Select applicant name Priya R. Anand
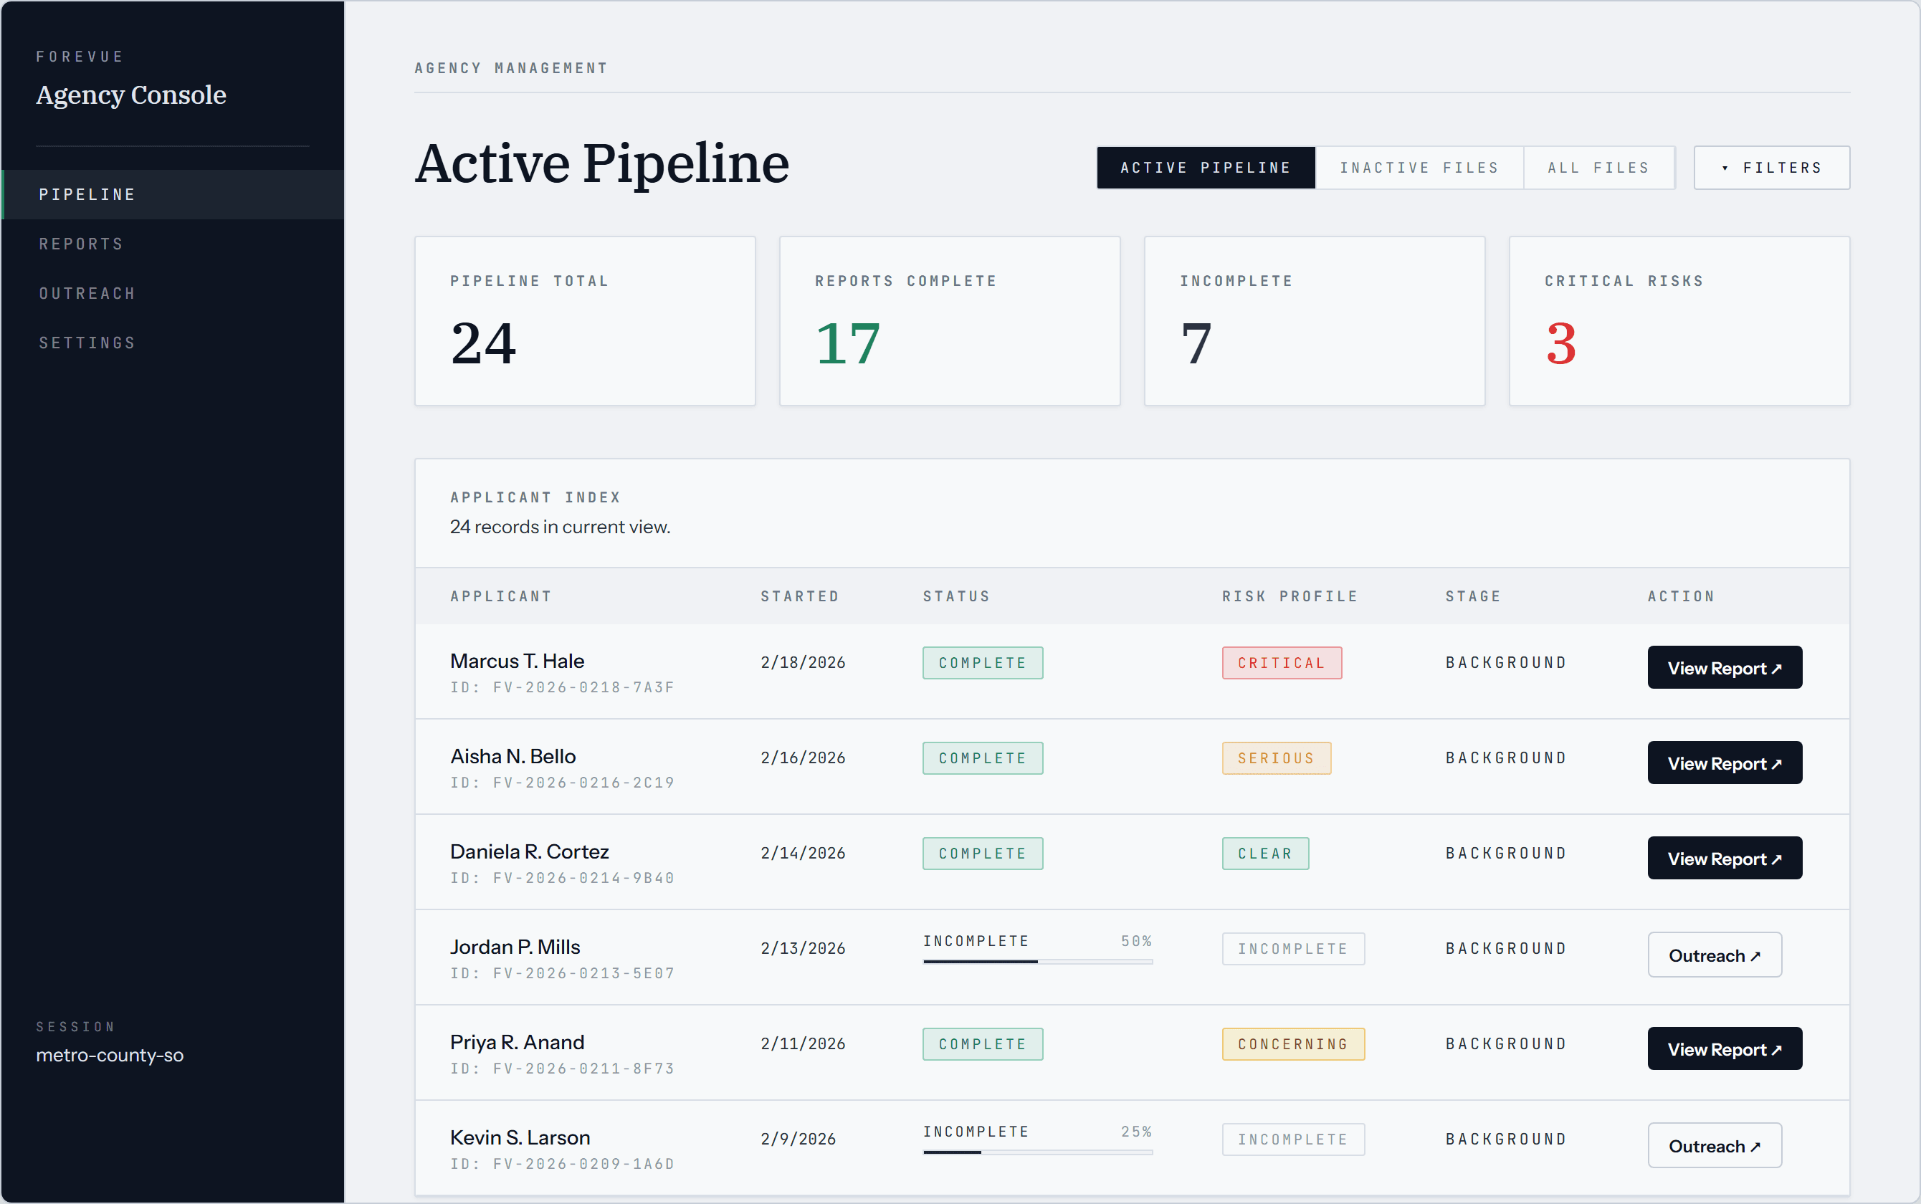Viewport: 1921px width, 1204px height. [x=517, y=1042]
